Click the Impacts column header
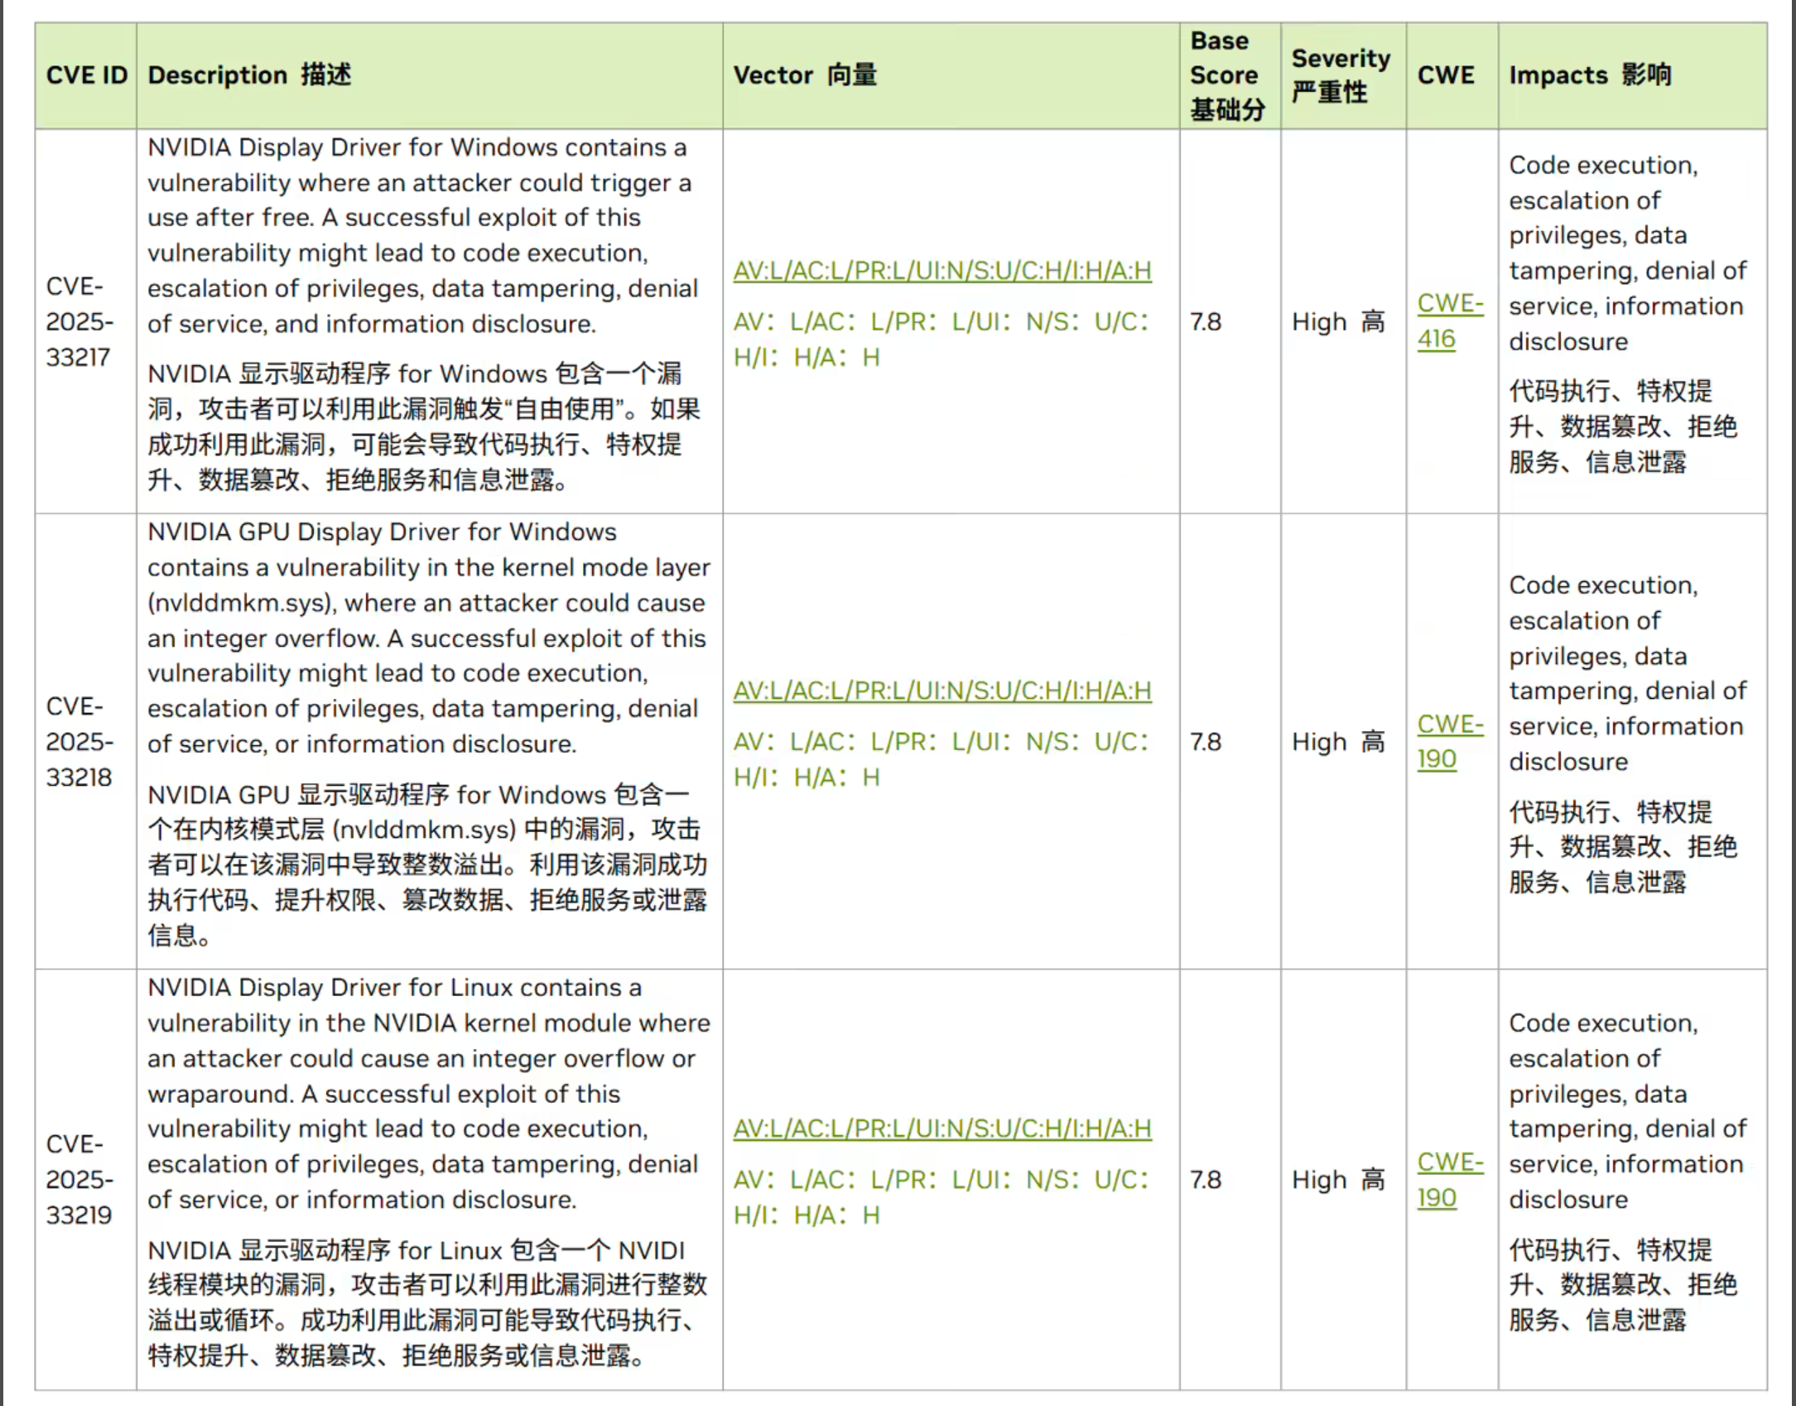 click(1589, 75)
